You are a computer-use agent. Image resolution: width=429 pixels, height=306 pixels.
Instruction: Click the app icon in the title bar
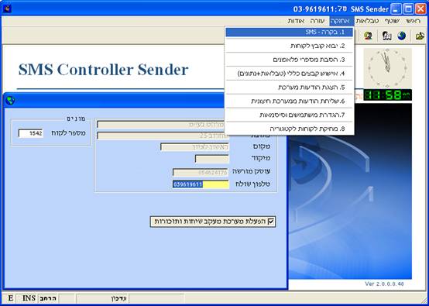8,9
